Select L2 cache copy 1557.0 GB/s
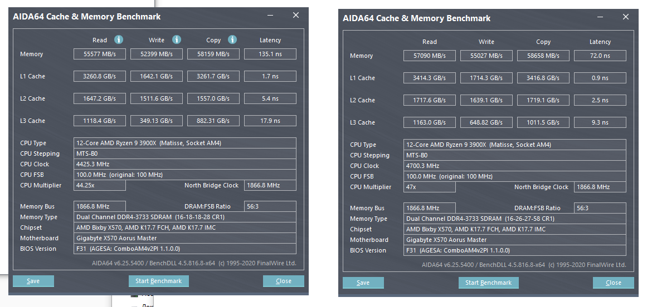Image resolution: width=652 pixels, height=307 pixels. coord(213,98)
